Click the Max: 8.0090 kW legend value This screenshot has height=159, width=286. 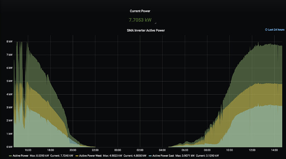pos(39,156)
